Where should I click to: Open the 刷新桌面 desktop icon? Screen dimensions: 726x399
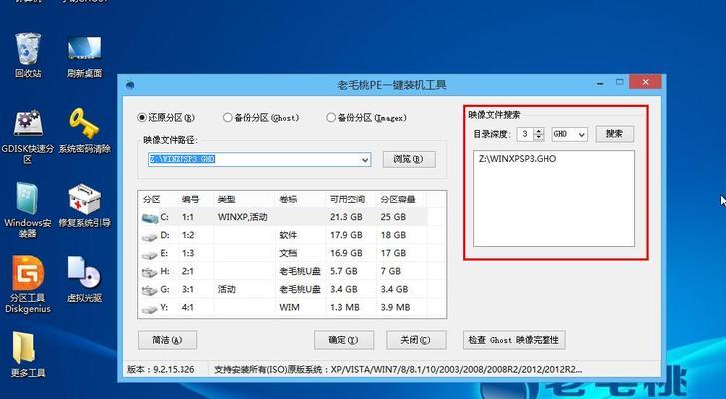pyautogui.click(x=84, y=56)
